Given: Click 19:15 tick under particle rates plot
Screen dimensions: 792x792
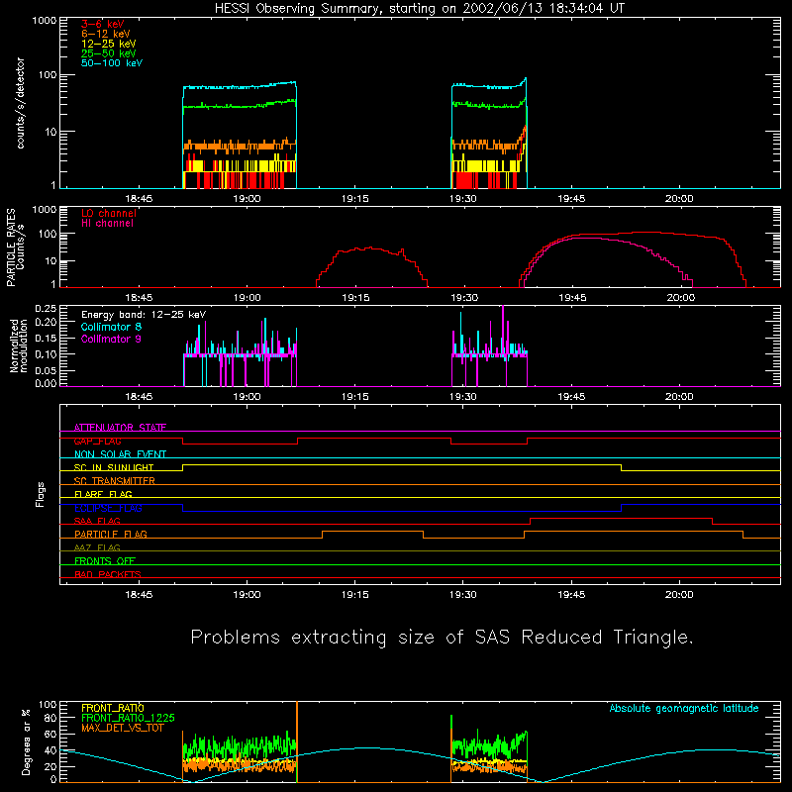Looking at the screenshot, I should (355, 298).
